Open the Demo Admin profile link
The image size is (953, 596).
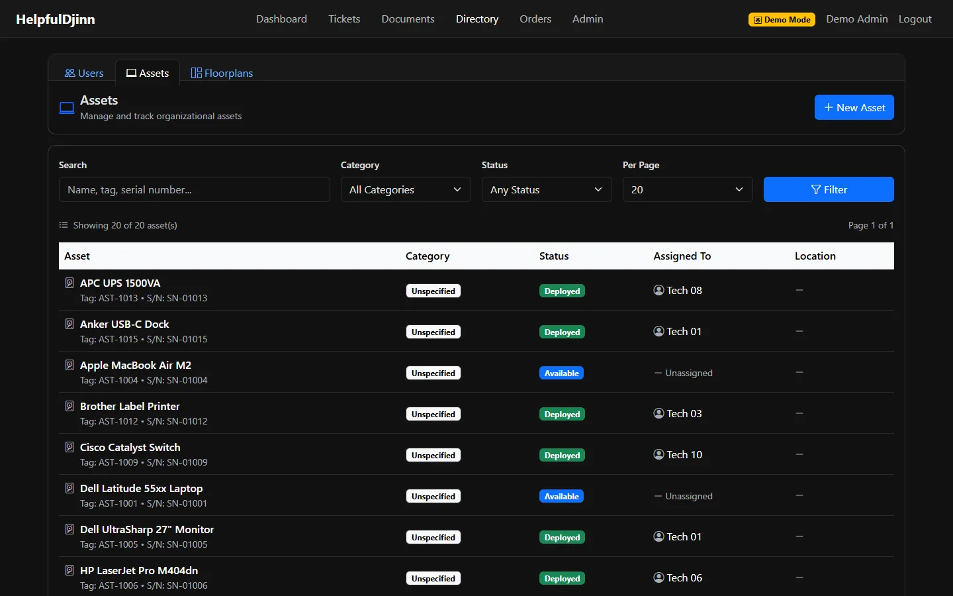pos(857,19)
